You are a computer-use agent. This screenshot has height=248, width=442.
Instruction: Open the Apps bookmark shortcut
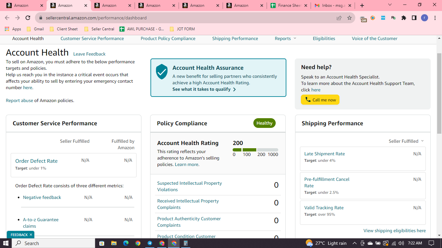click(13, 29)
